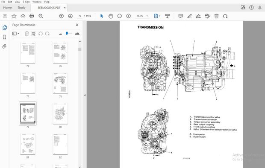Collapse the navigation pane with side arrow
The width and height of the screenshot is (265, 168).
tap(85, 96)
